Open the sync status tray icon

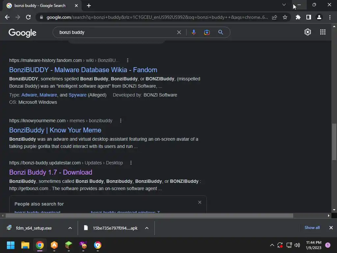point(280,245)
